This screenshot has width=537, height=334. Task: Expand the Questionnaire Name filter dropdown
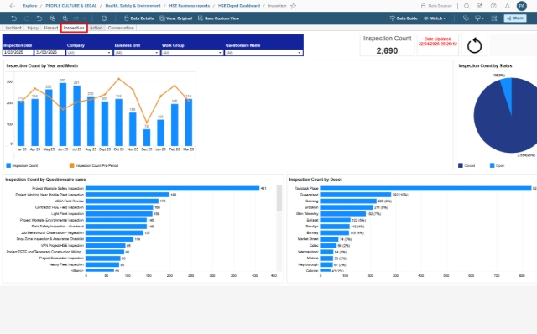[263, 53]
